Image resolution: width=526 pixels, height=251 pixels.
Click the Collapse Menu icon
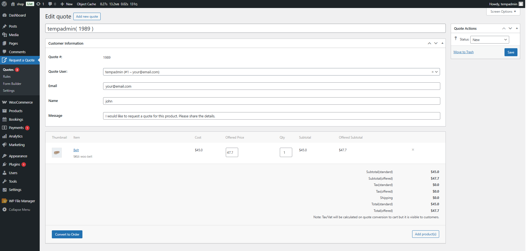click(x=4, y=210)
